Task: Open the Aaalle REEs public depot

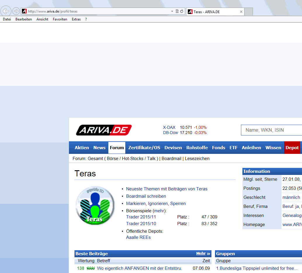Action: tap(138, 237)
